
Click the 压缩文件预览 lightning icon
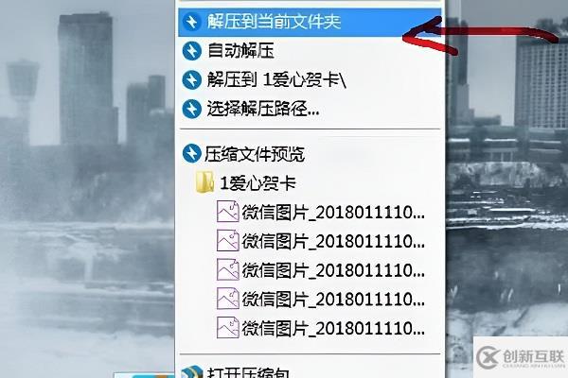[191, 153]
